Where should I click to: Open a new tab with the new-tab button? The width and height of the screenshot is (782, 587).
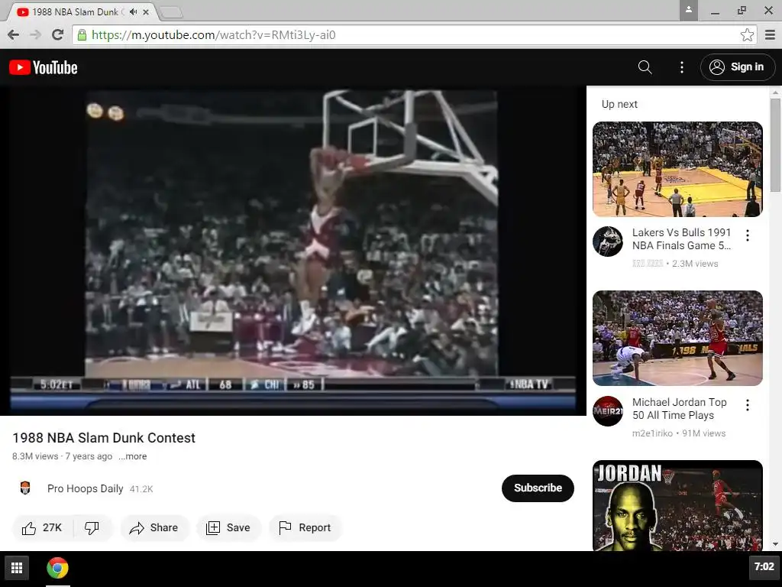click(x=172, y=12)
